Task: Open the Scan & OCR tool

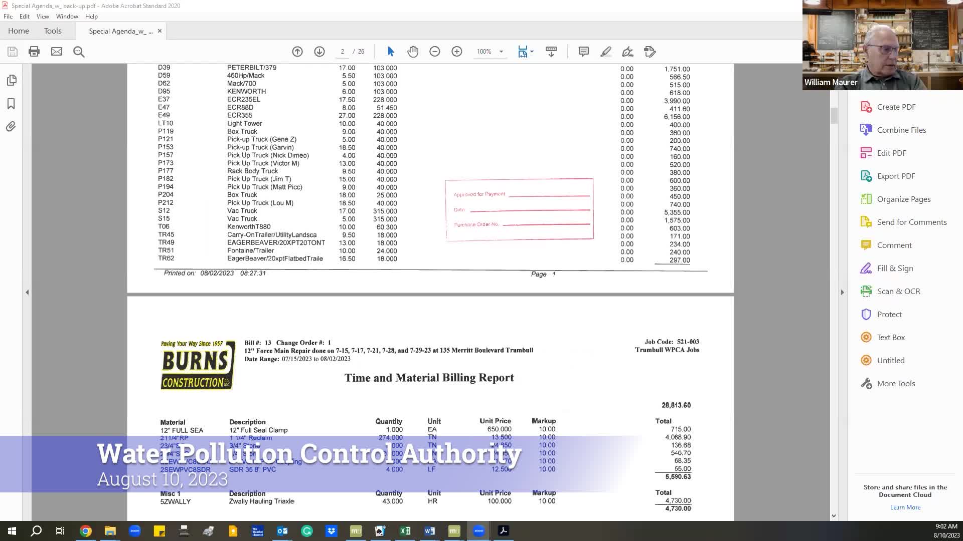Action: point(898,291)
